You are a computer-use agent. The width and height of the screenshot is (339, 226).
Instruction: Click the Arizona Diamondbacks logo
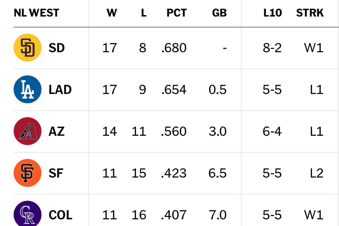point(28,131)
